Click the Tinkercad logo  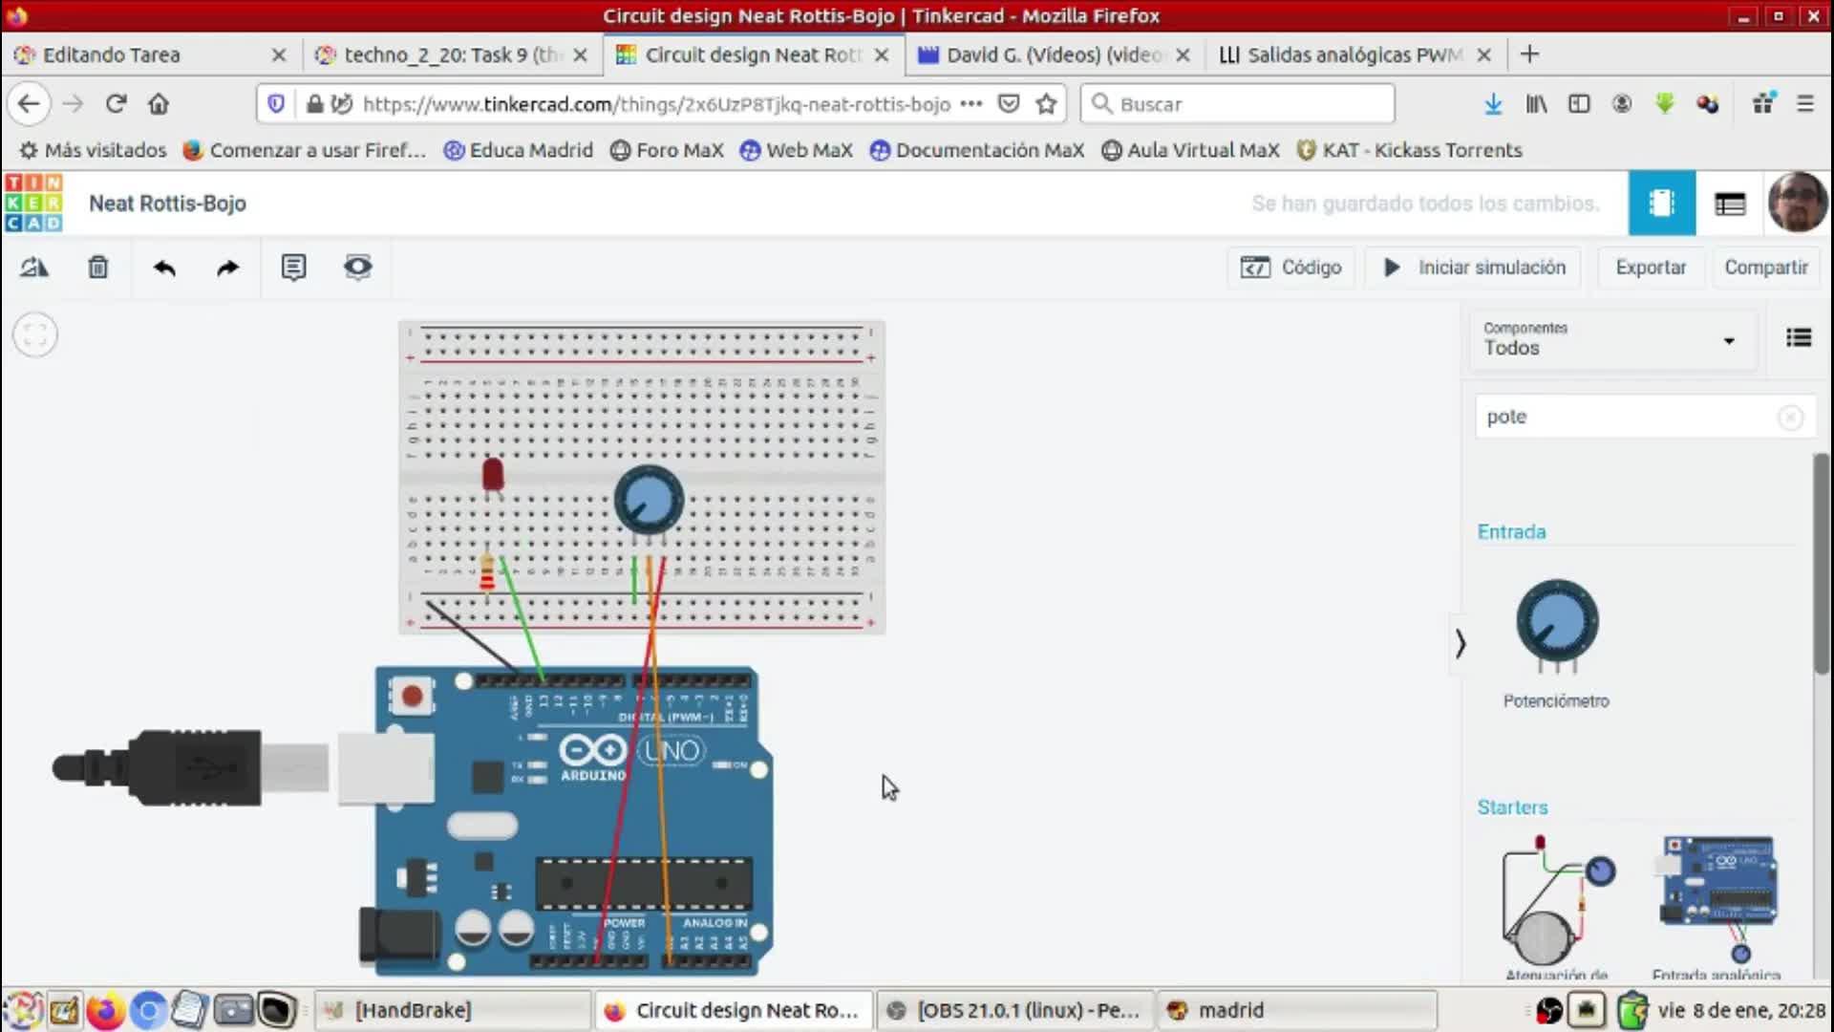33,203
